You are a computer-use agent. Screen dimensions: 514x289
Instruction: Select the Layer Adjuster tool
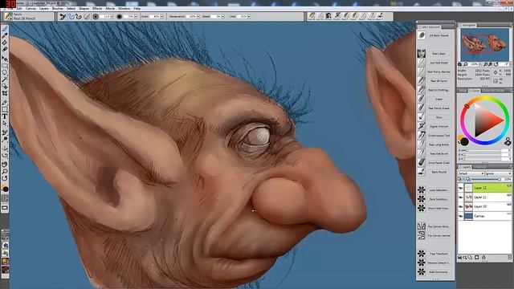click(5, 59)
